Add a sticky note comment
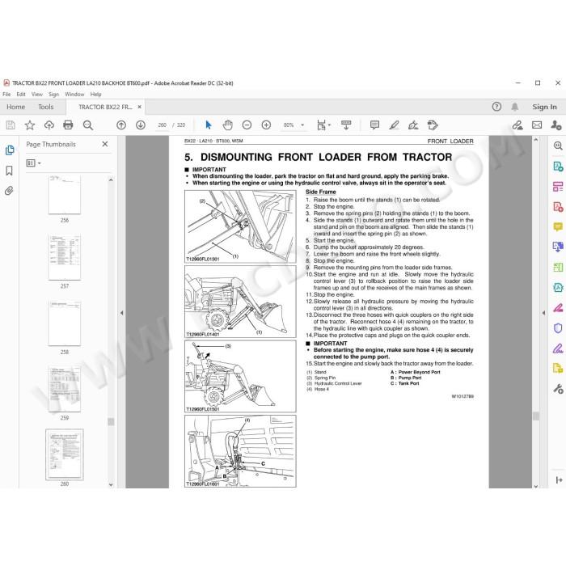The image size is (566, 566). click(374, 125)
